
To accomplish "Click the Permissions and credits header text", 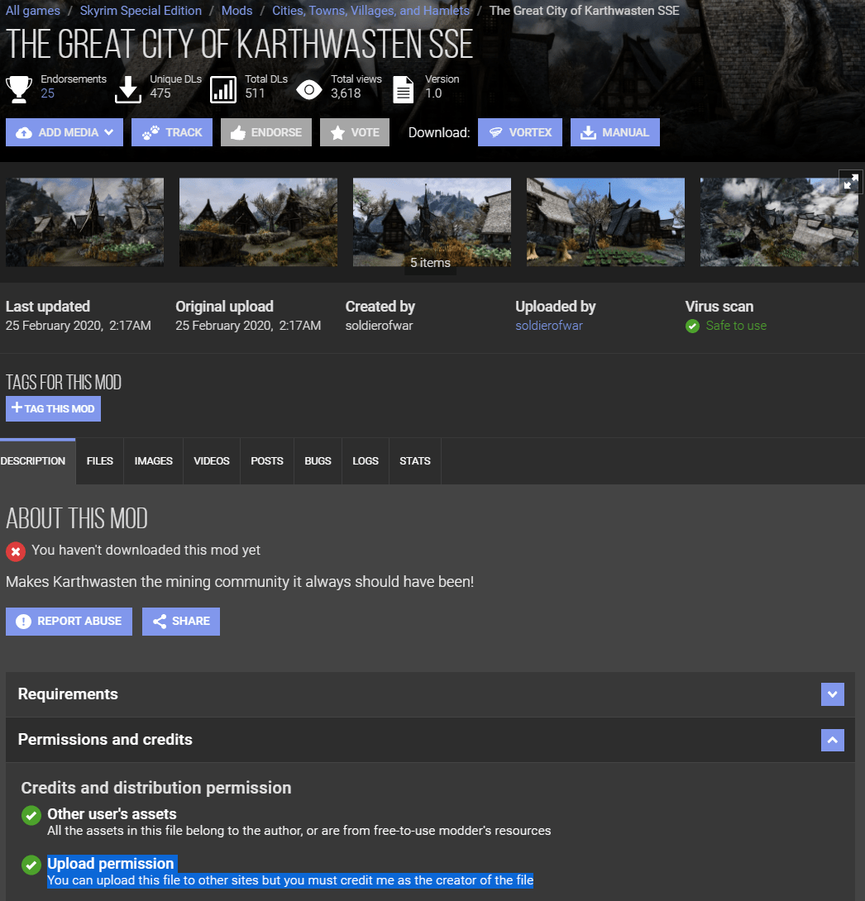I will (105, 740).
